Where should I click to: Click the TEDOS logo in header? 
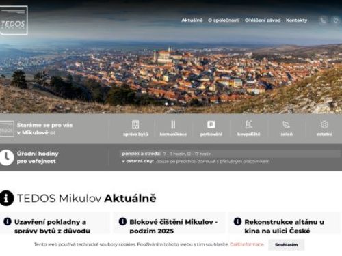pyautogui.click(x=14, y=20)
